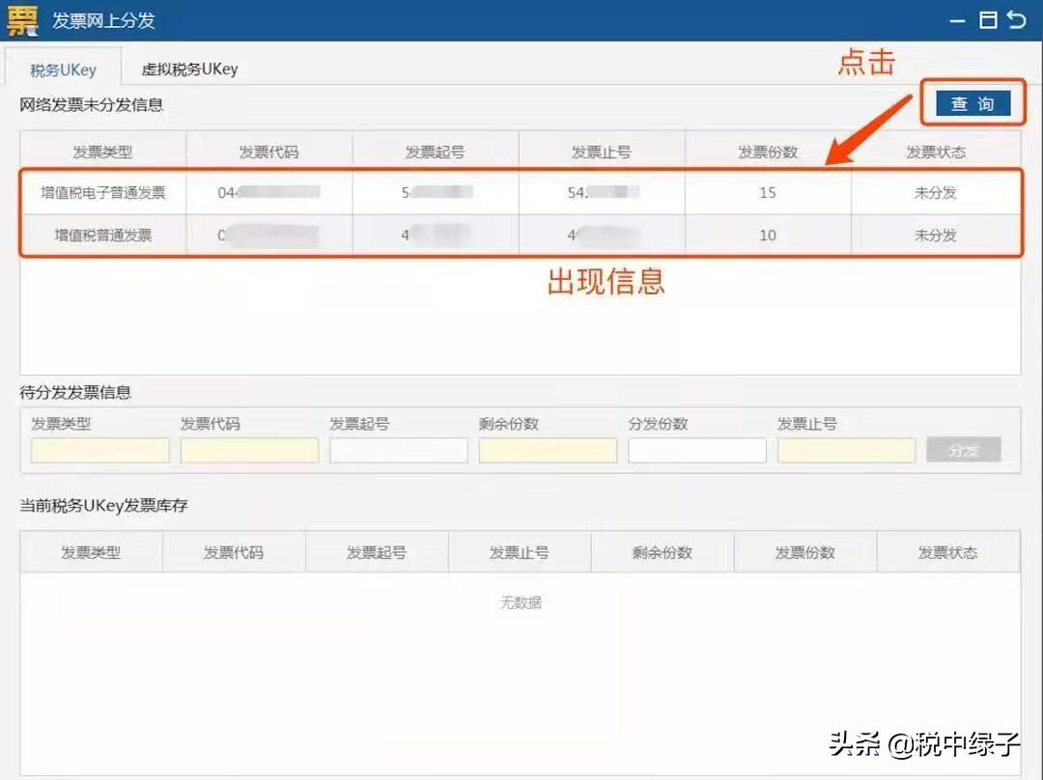Click the minimize icon in title bar

tap(956, 18)
